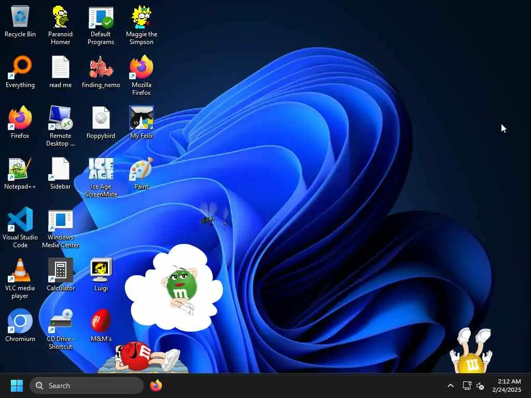The image size is (531, 398).
Task: Open Default Programs shortcut
Action: pos(101,25)
